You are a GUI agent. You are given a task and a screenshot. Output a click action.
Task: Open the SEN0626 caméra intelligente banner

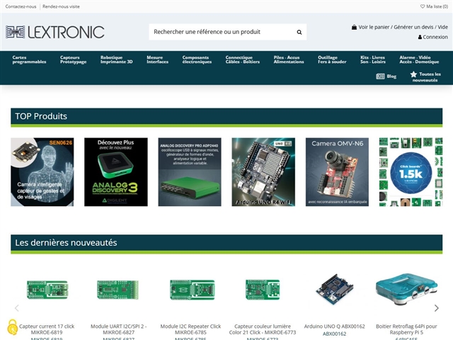[42, 172]
